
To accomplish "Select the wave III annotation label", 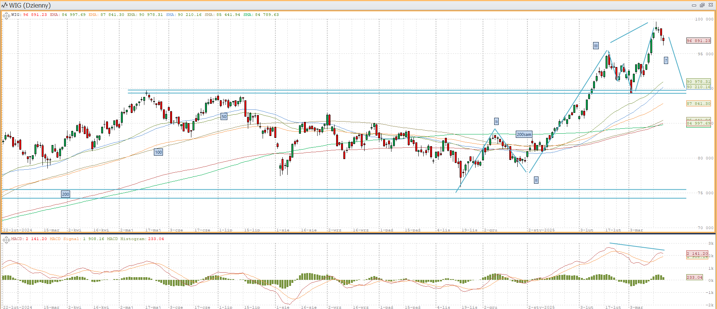I will tap(596, 46).
